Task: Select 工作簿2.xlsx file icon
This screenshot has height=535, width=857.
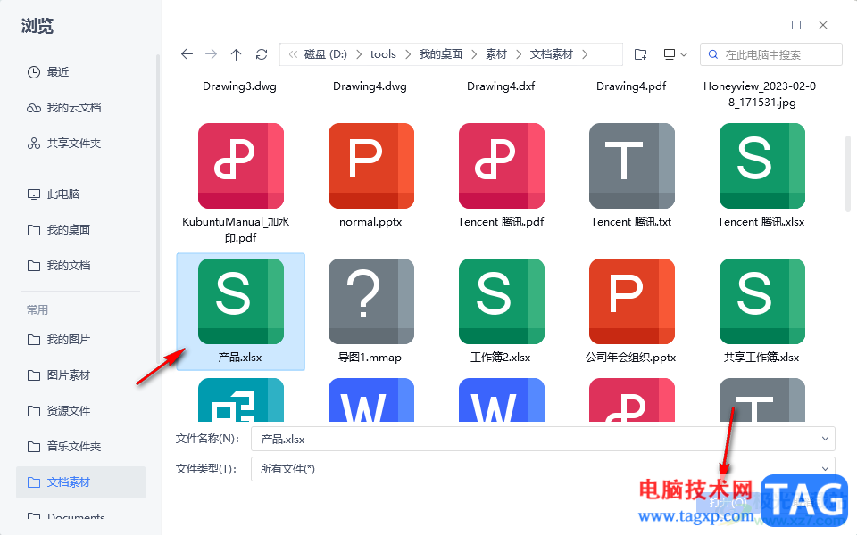Action: [x=501, y=301]
